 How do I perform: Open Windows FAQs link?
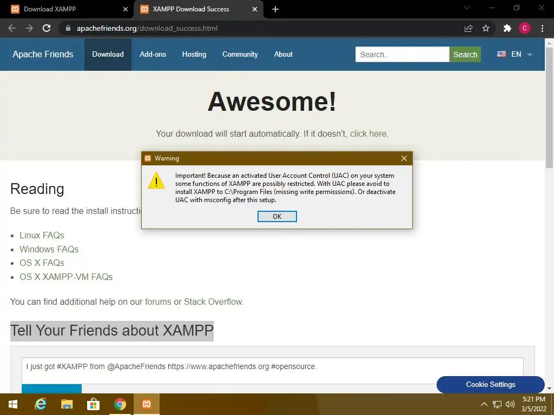pyautogui.click(x=49, y=249)
